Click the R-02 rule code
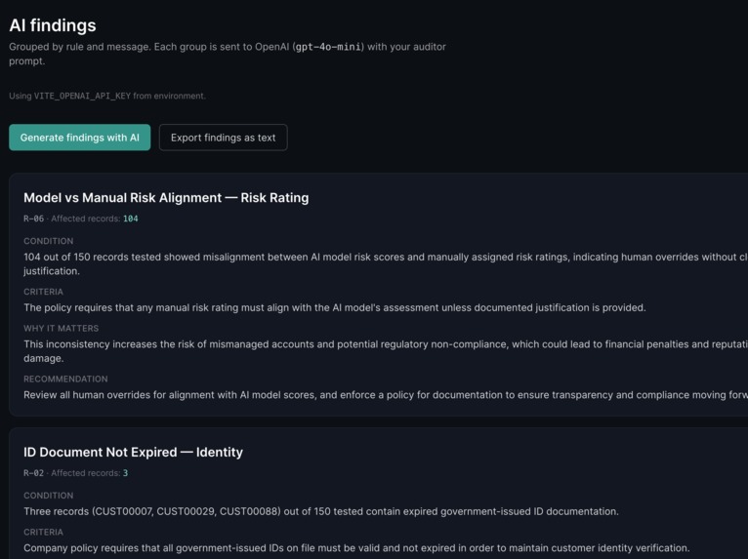 pyautogui.click(x=33, y=473)
